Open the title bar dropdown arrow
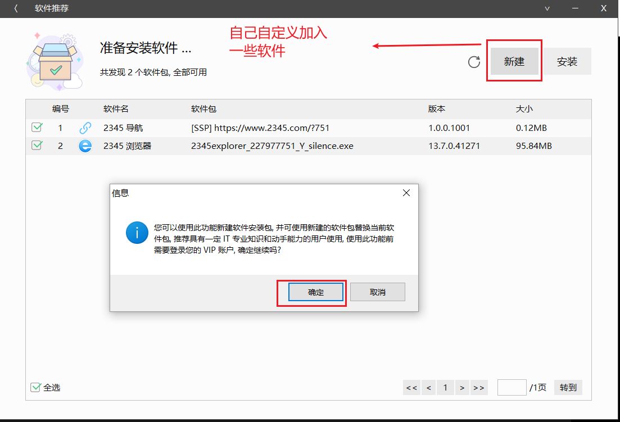Screen dimensions: 620x422 (x=547, y=8)
